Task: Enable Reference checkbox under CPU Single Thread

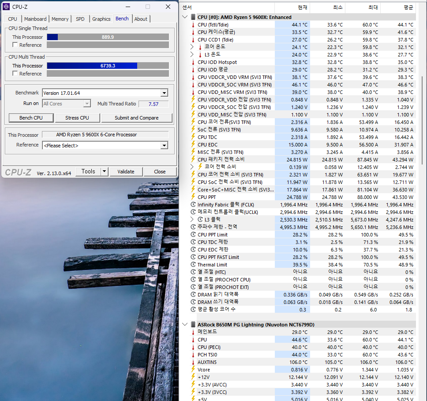Action: 15,45
